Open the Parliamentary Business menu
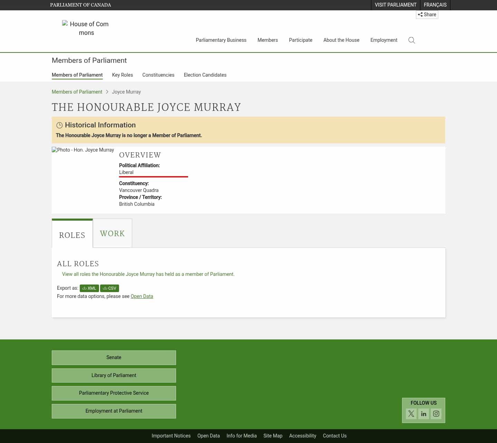 [221, 40]
